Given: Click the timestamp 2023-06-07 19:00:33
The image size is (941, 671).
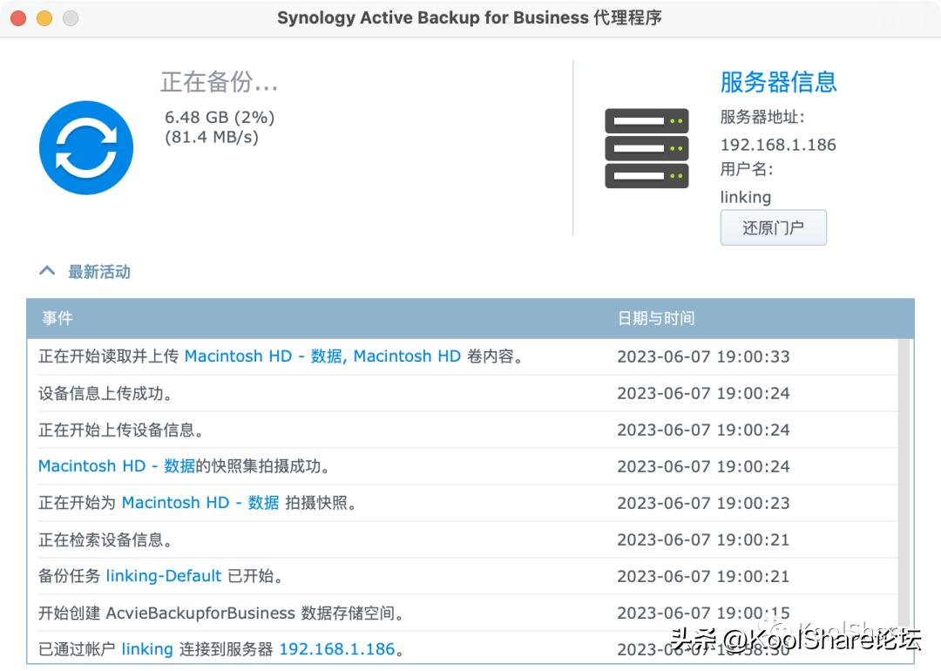Looking at the screenshot, I should coord(703,356).
